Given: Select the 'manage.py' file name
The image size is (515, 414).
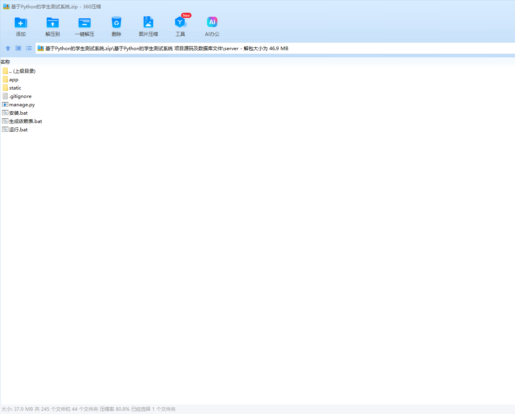Looking at the screenshot, I should coord(22,105).
